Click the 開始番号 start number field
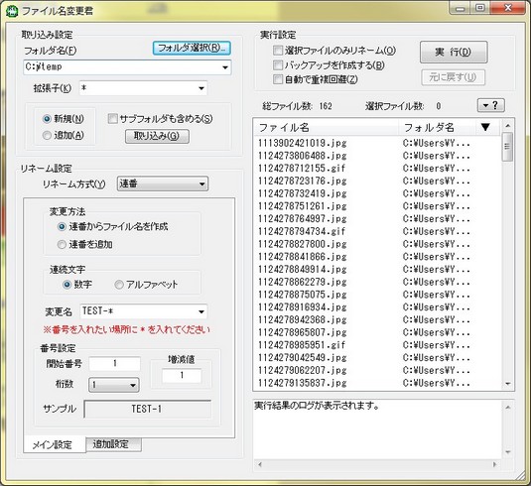This screenshot has width=531, height=486. (x=114, y=363)
